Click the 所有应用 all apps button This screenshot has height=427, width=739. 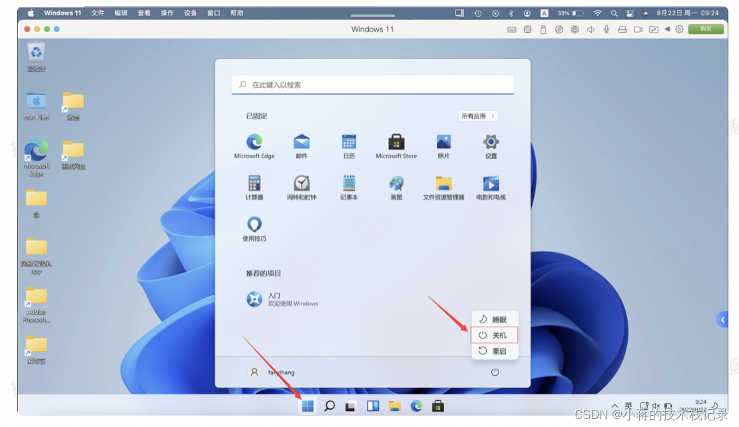click(x=478, y=116)
